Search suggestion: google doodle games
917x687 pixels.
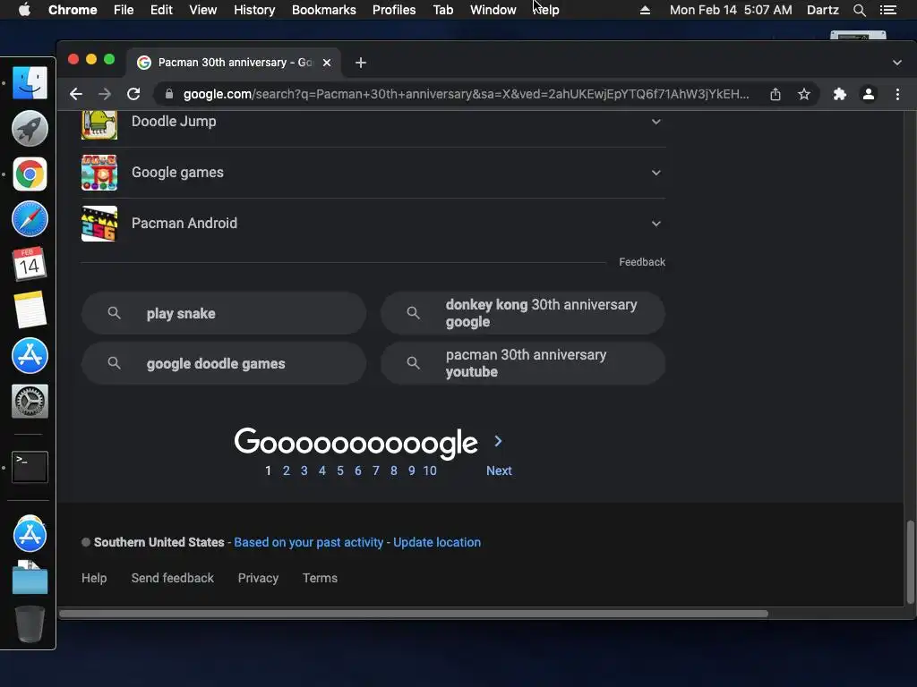(224, 363)
